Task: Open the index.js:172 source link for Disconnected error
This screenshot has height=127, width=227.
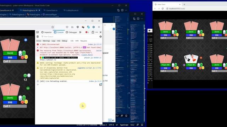Action: (x=95, y=44)
